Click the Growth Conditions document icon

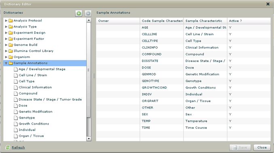(16, 124)
